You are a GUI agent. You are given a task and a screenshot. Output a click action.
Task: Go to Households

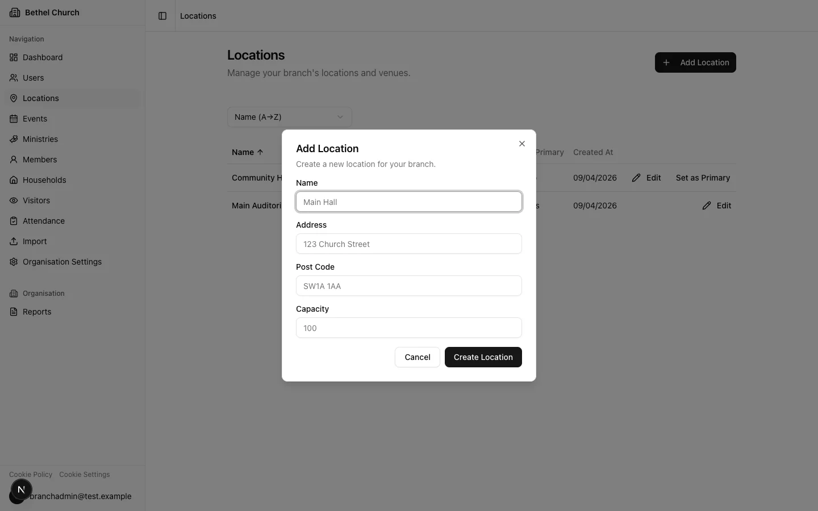point(73,180)
